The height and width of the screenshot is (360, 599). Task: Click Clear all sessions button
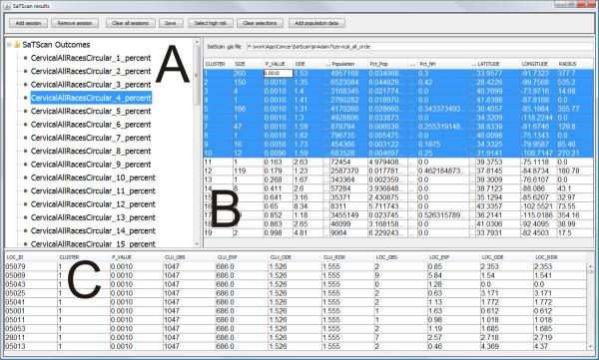(x=130, y=23)
